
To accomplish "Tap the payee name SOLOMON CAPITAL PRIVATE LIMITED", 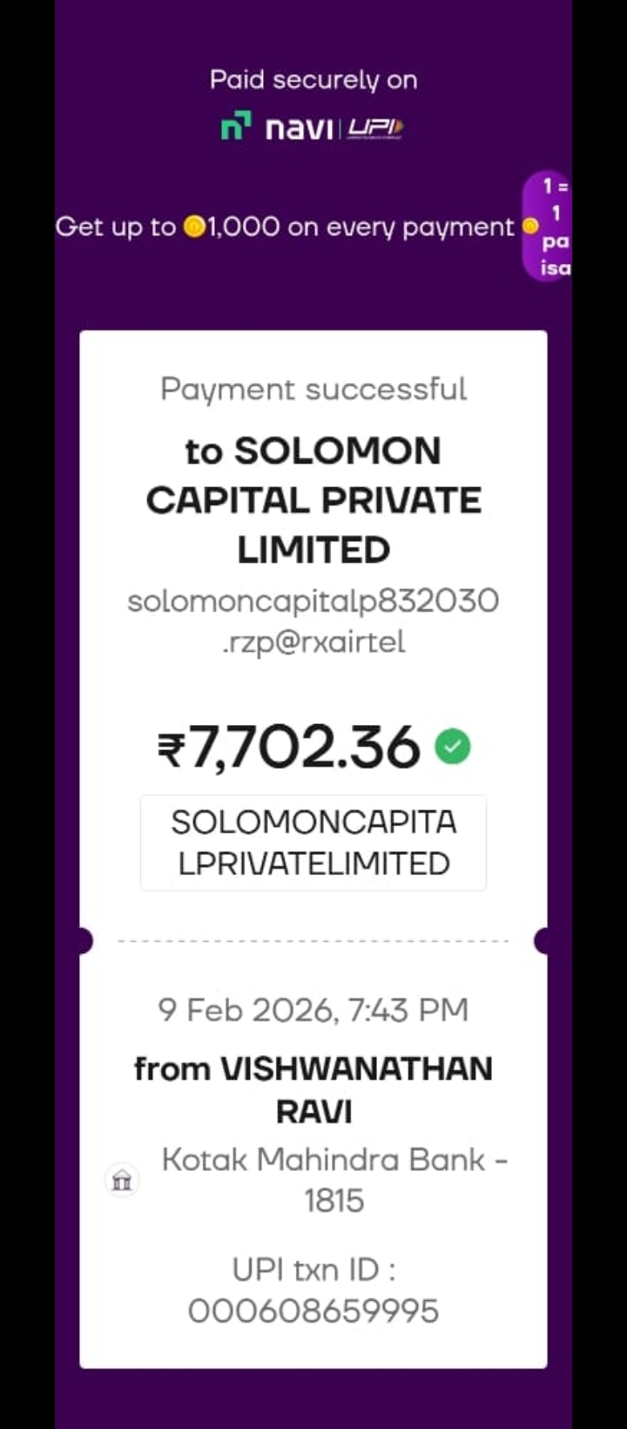I will (313, 500).
